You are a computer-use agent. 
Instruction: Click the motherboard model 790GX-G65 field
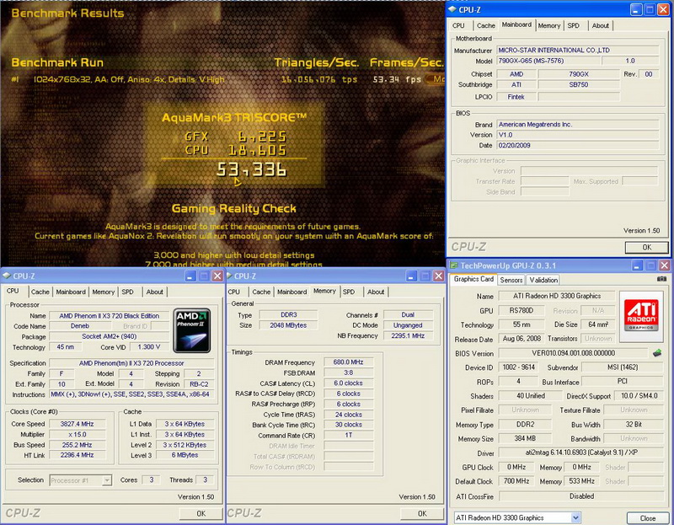pos(548,61)
